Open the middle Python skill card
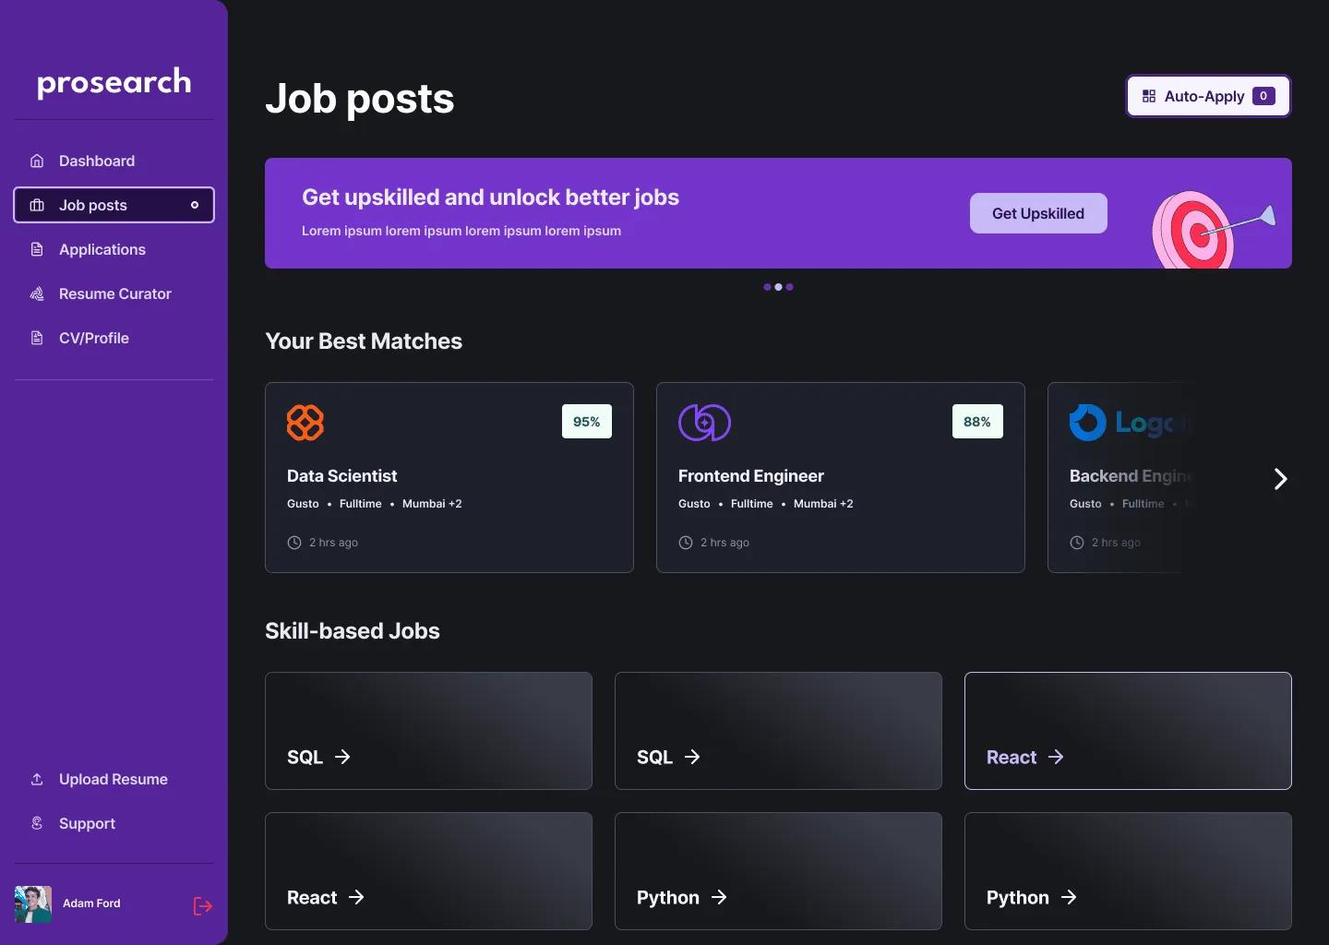The width and height of the screenshot is (1329, 945). [x=778, y=871]
